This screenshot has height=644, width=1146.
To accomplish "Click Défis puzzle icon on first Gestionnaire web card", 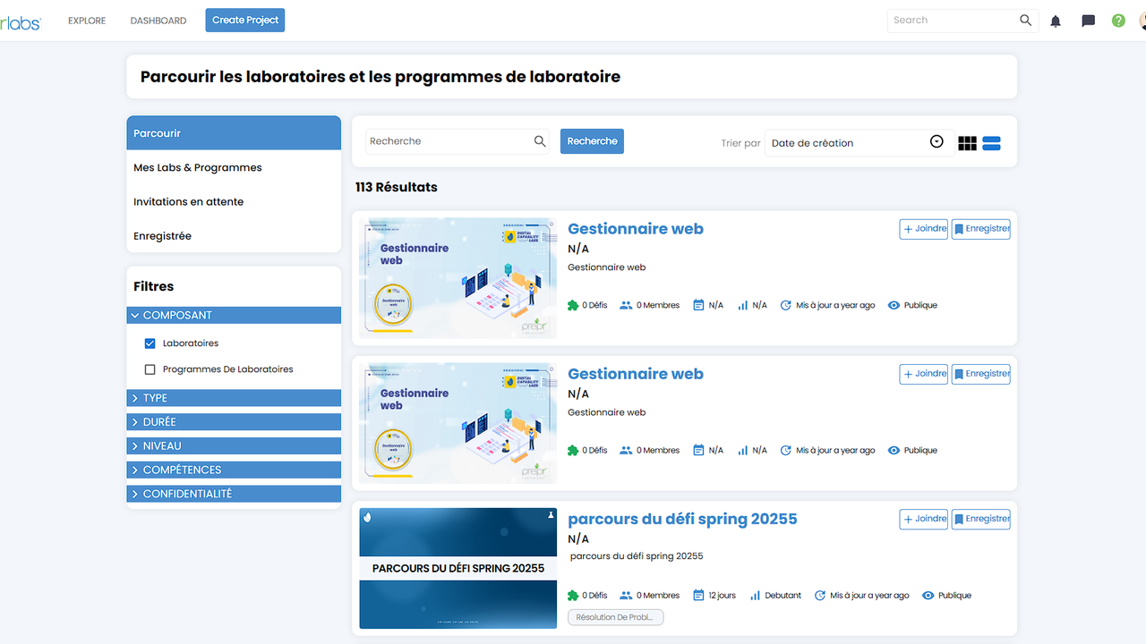I will click(573, 305).
